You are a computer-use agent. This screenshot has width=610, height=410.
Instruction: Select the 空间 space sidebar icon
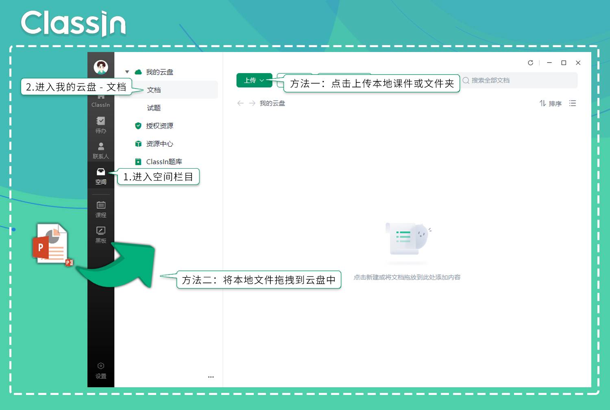[x=101, y=176]
